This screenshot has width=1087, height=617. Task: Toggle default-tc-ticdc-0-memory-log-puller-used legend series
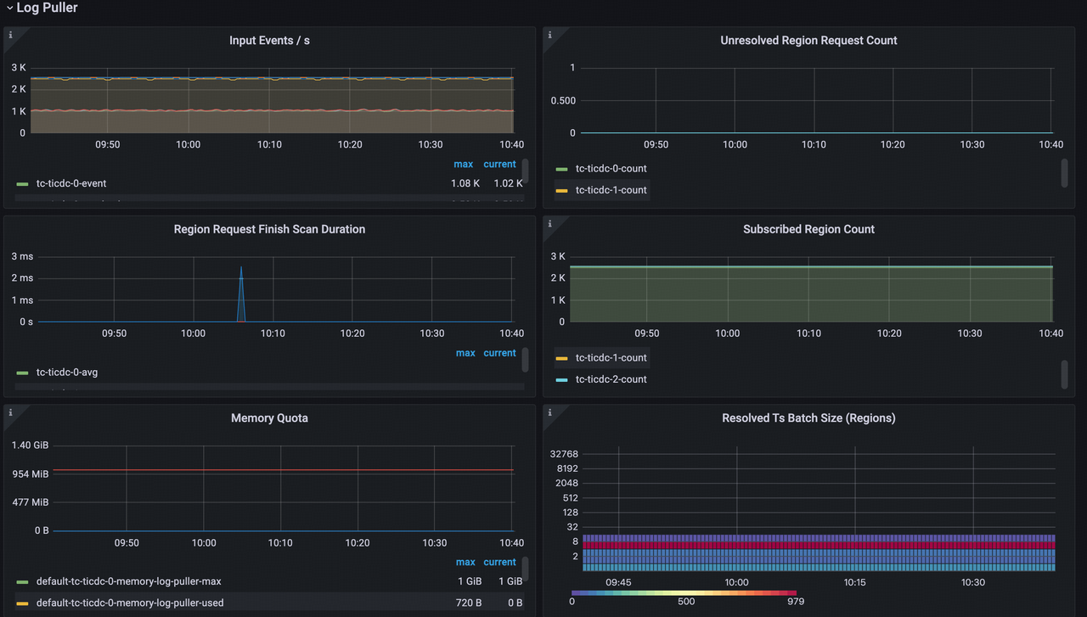click(130, 603)
